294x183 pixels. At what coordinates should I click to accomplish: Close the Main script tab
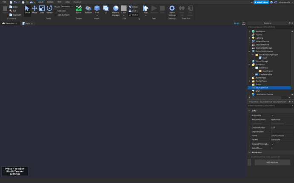pos(32,23)
